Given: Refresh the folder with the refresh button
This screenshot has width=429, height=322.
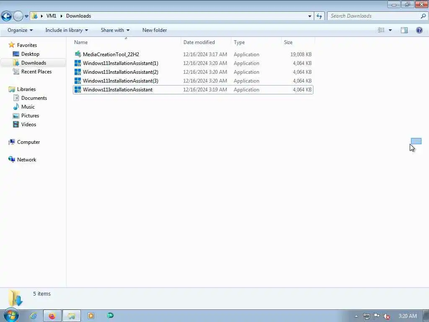Looking at the screenshot, I should pos(319,16).
